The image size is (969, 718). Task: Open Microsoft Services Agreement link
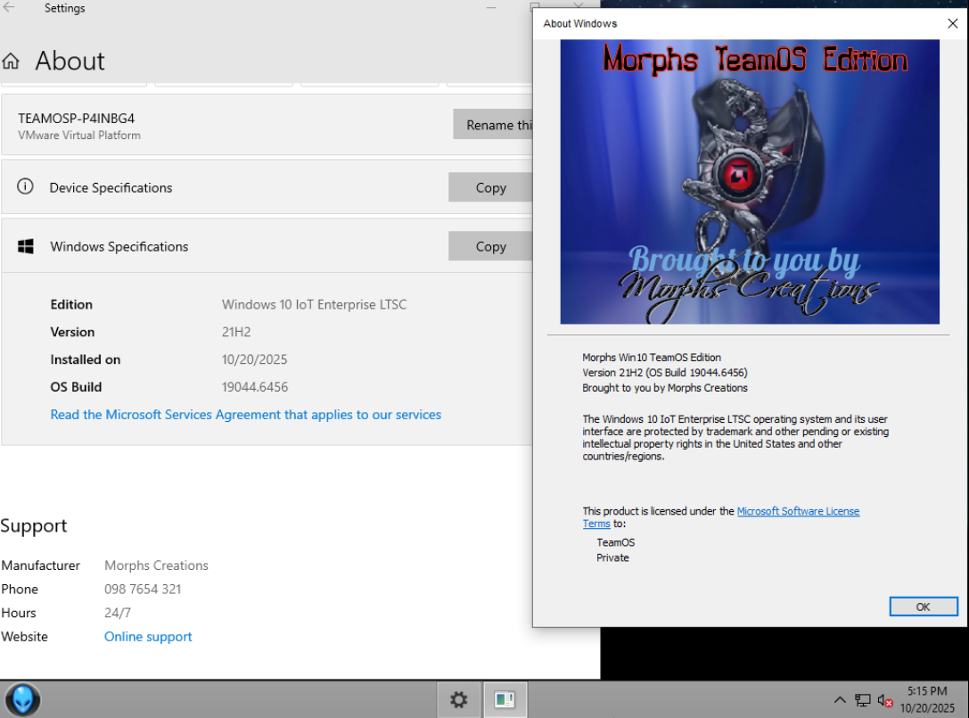[x=246, y=415]
